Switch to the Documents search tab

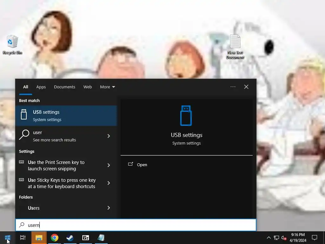click(64, 87)
